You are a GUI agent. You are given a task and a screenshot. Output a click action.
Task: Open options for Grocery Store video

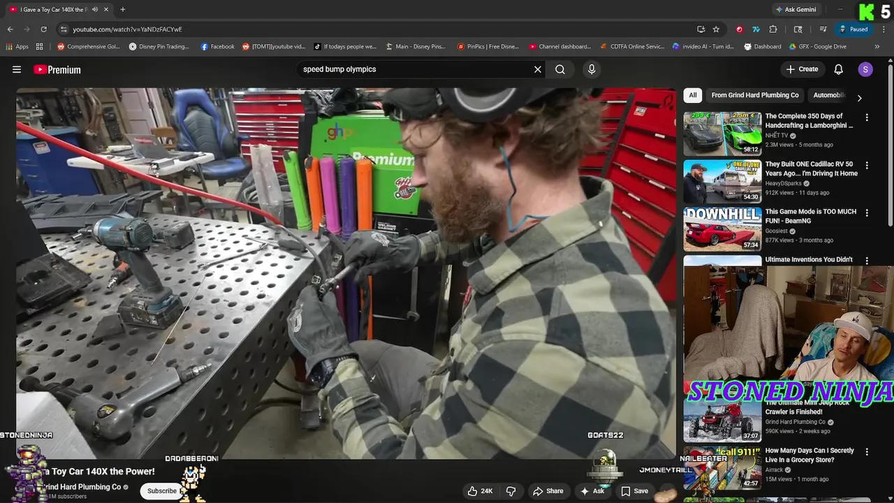[867, 452]
